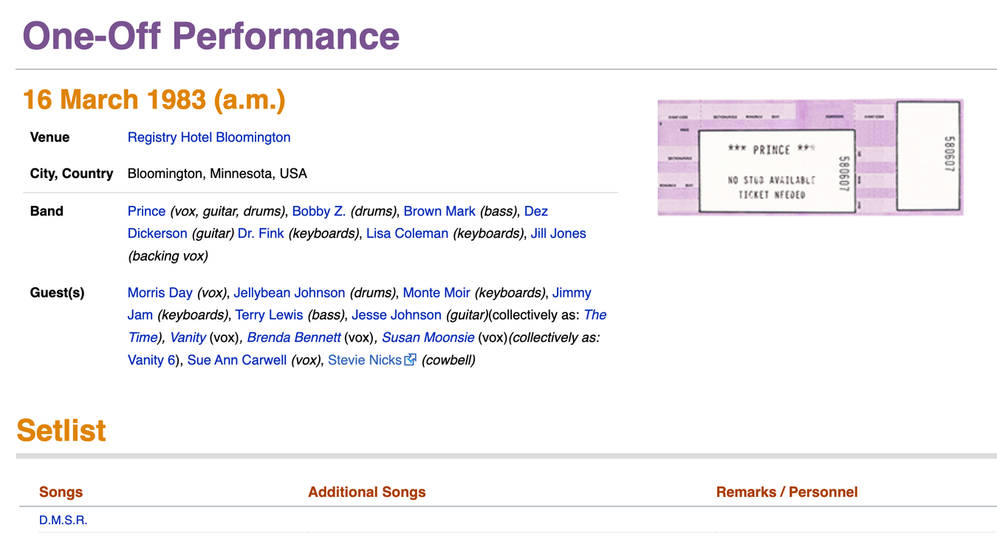This screenshot has width=997, height=536.
Task: Enlarge the Prince ticket stub image
Action: point(810,157)
